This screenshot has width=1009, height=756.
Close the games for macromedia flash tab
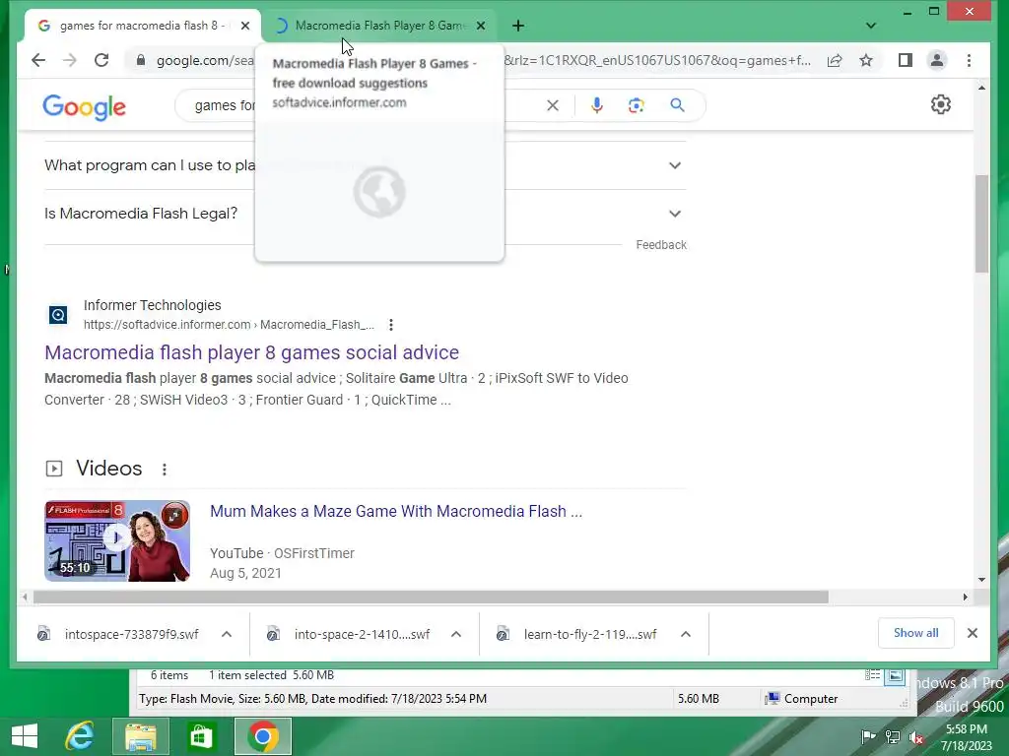(245, 26)
